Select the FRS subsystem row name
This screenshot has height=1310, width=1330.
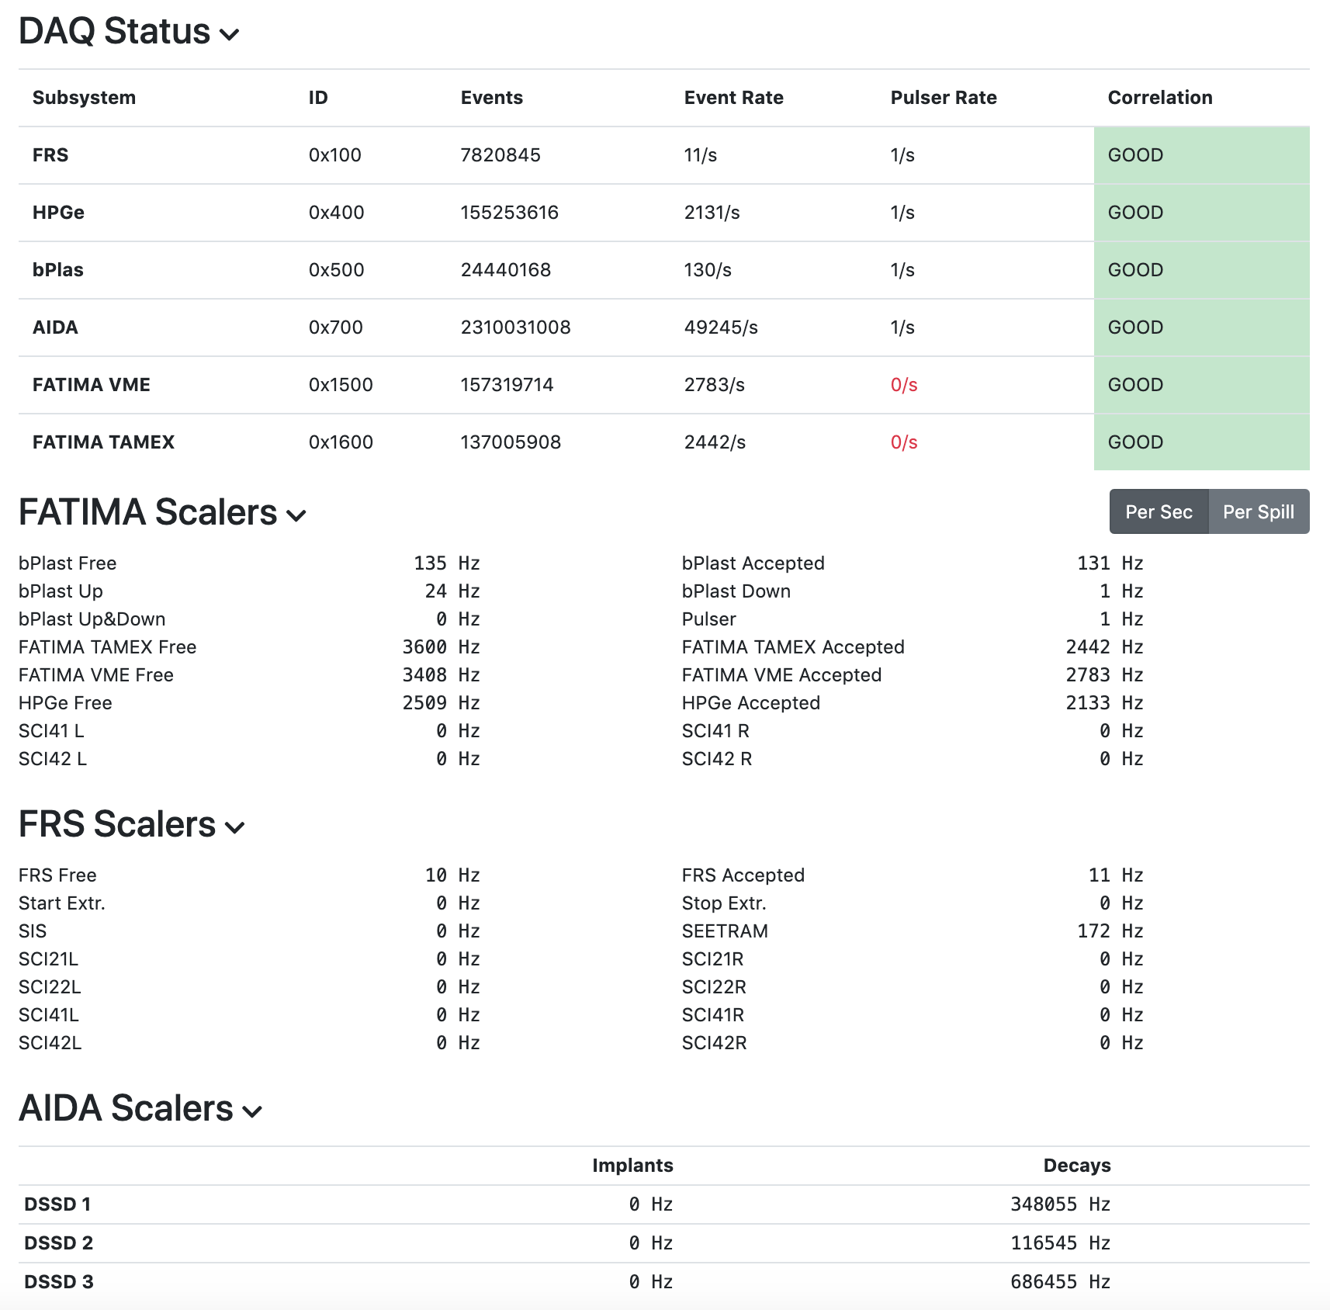50,155
